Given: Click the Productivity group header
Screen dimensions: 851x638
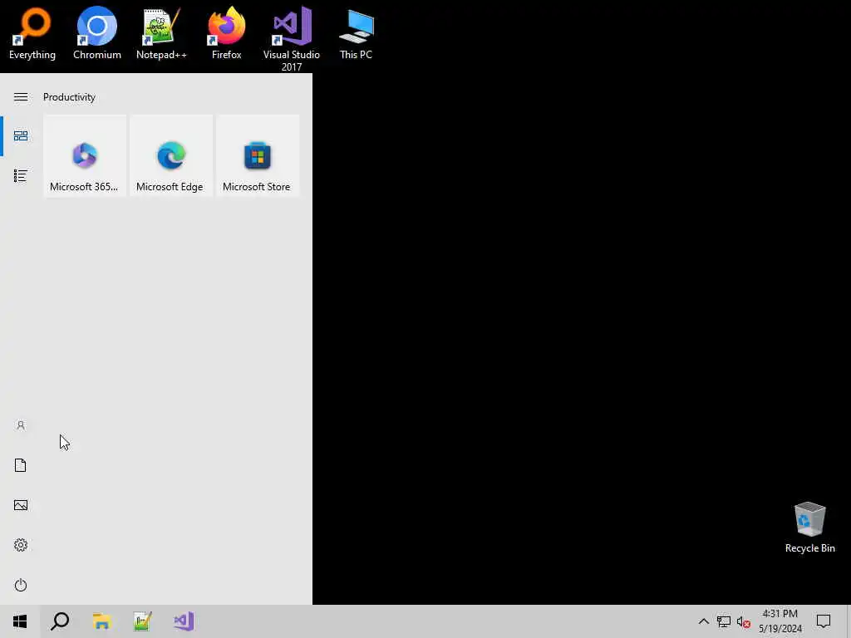Looking at the screenshot, I should click(x=69, y=97).
